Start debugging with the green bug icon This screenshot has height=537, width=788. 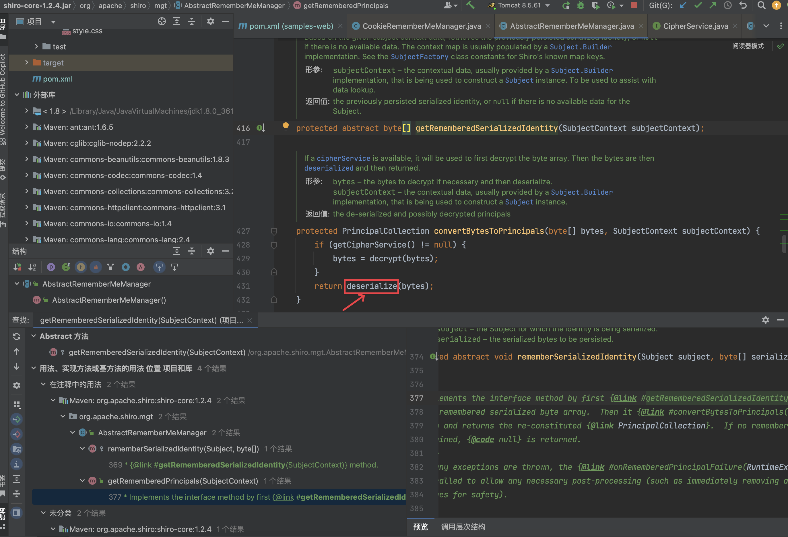[581, 5]
